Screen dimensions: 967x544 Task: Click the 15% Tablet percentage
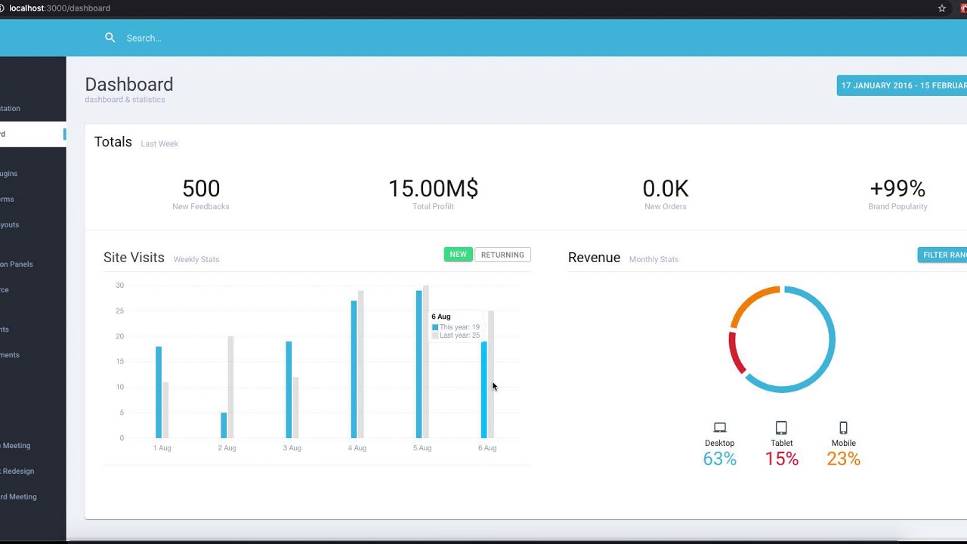781,459
